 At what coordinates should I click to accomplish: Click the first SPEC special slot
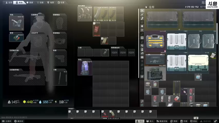click(x=114, y=52)
